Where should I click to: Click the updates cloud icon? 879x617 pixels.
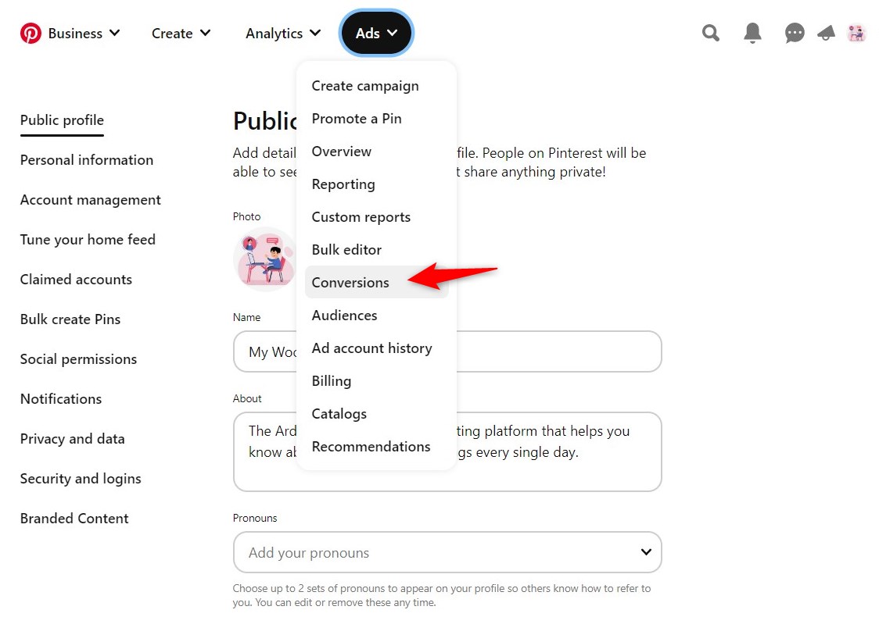pos(826,33)
